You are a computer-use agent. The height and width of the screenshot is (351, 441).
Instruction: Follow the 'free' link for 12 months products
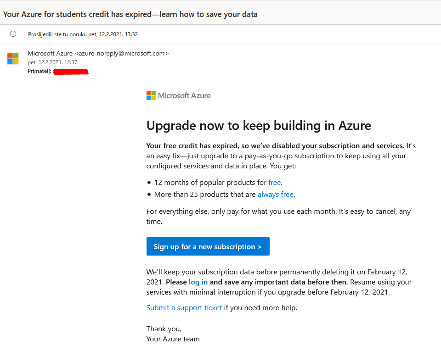275,183
